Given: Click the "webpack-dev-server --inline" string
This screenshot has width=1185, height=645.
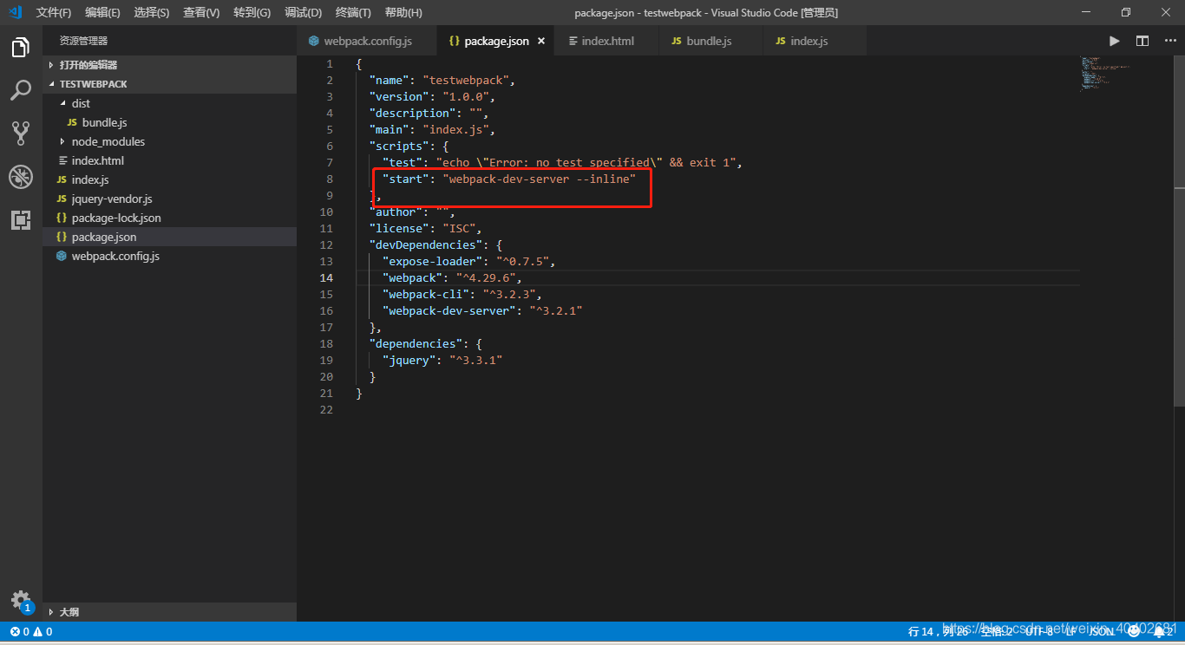Looking at the screenshot, I should point(540,179).
